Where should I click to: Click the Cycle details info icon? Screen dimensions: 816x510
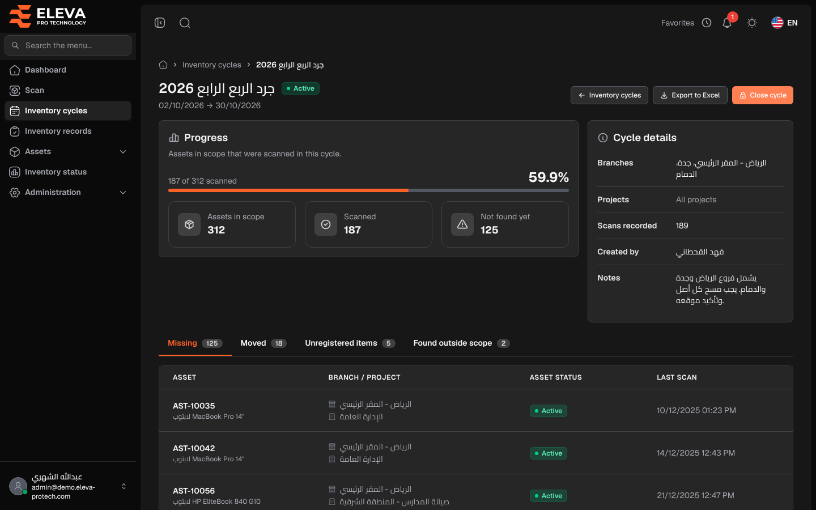(x=603, y=138)
